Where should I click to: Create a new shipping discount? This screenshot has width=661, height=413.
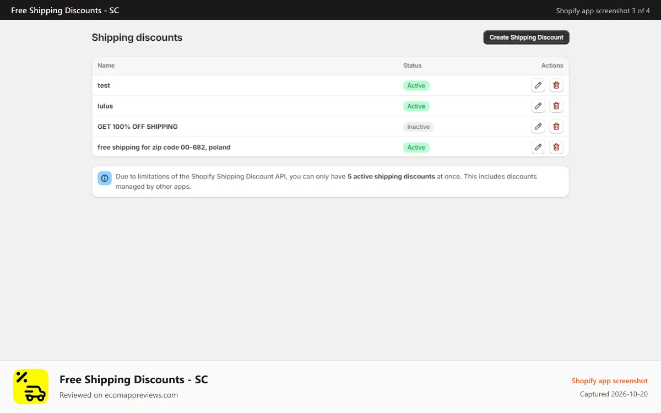coord(526,37)
